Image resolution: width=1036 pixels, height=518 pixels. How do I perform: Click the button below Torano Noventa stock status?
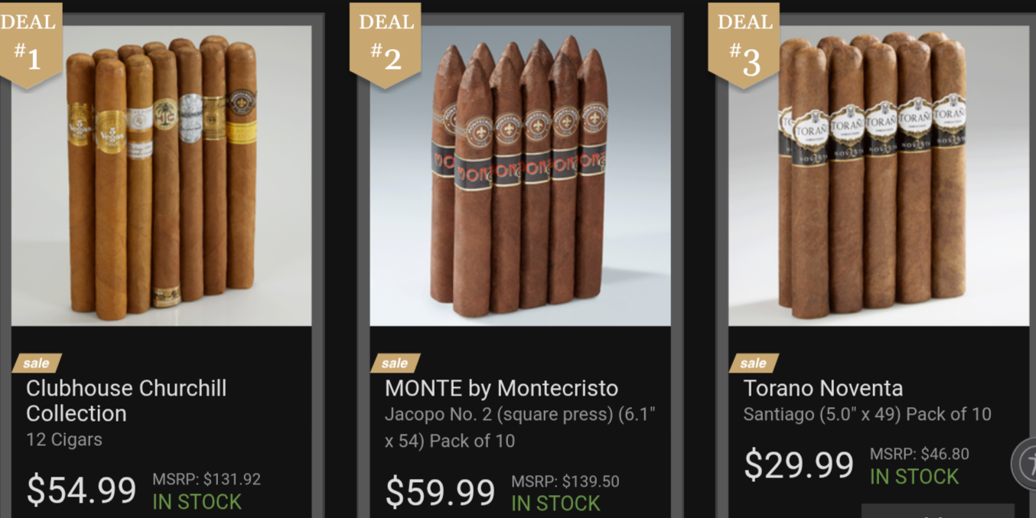[937, 510]
